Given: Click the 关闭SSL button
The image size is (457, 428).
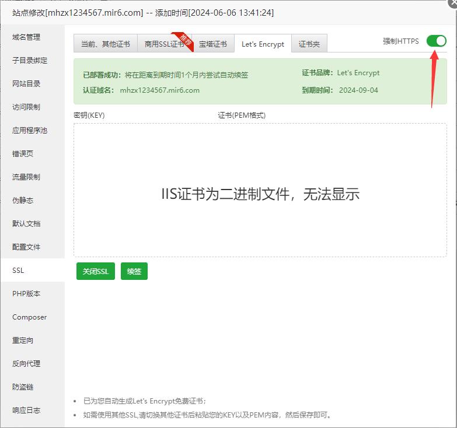Looking at the screenshot, I should click(x=95, y=271).
